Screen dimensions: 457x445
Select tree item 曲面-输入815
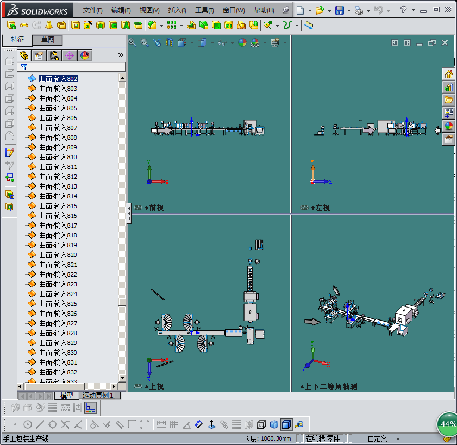(x=58, y=206)
